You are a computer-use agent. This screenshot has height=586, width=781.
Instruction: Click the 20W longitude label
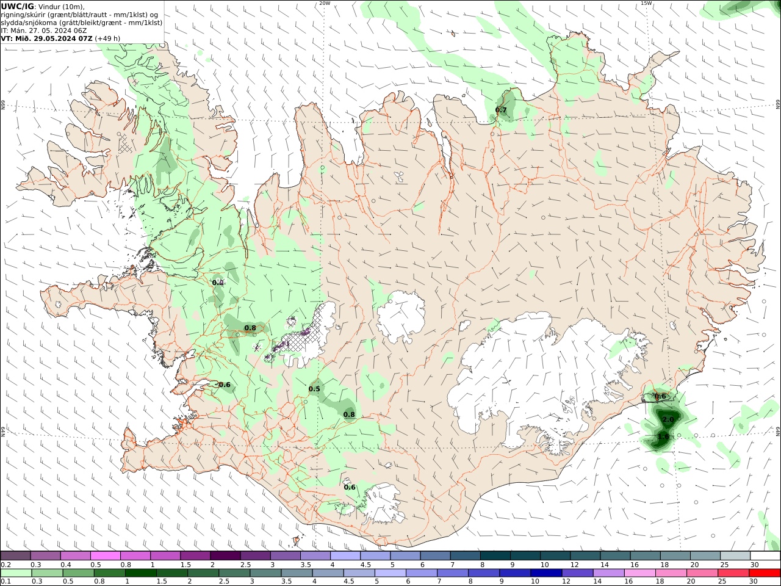pyautogui.click(x=325, y=3)
